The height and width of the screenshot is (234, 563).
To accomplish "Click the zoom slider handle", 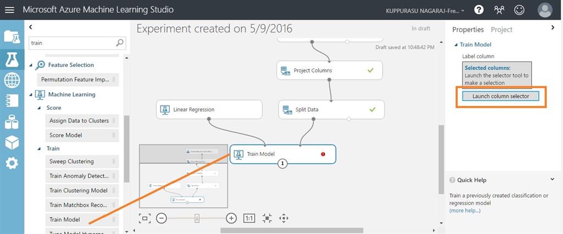I will 197,218.
